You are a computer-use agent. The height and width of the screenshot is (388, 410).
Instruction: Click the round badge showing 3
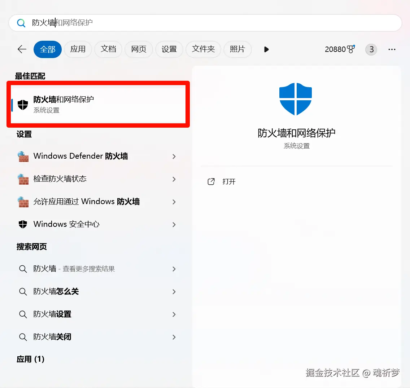[x=371, y=49]
